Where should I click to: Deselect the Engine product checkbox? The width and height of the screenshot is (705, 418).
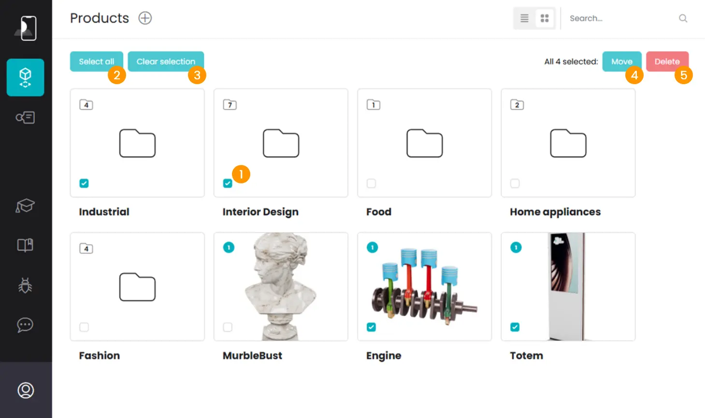pyautogui.click(x=371, y=327)
